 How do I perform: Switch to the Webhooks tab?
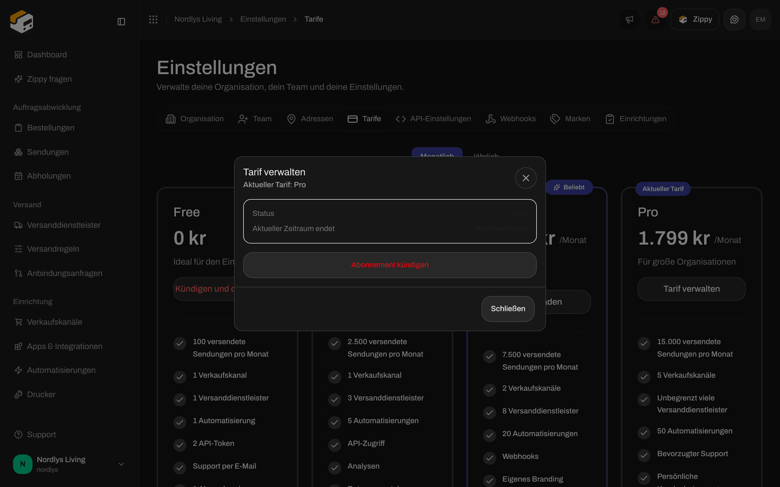pyautogui.click(x=511, y=119)
